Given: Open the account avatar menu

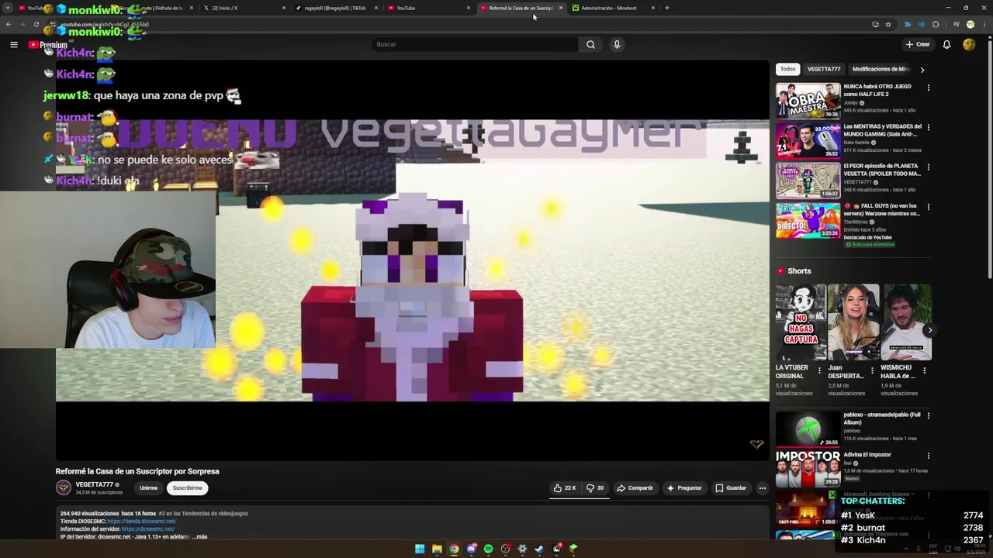Looking at the screenshot, I should pos(969,44).
